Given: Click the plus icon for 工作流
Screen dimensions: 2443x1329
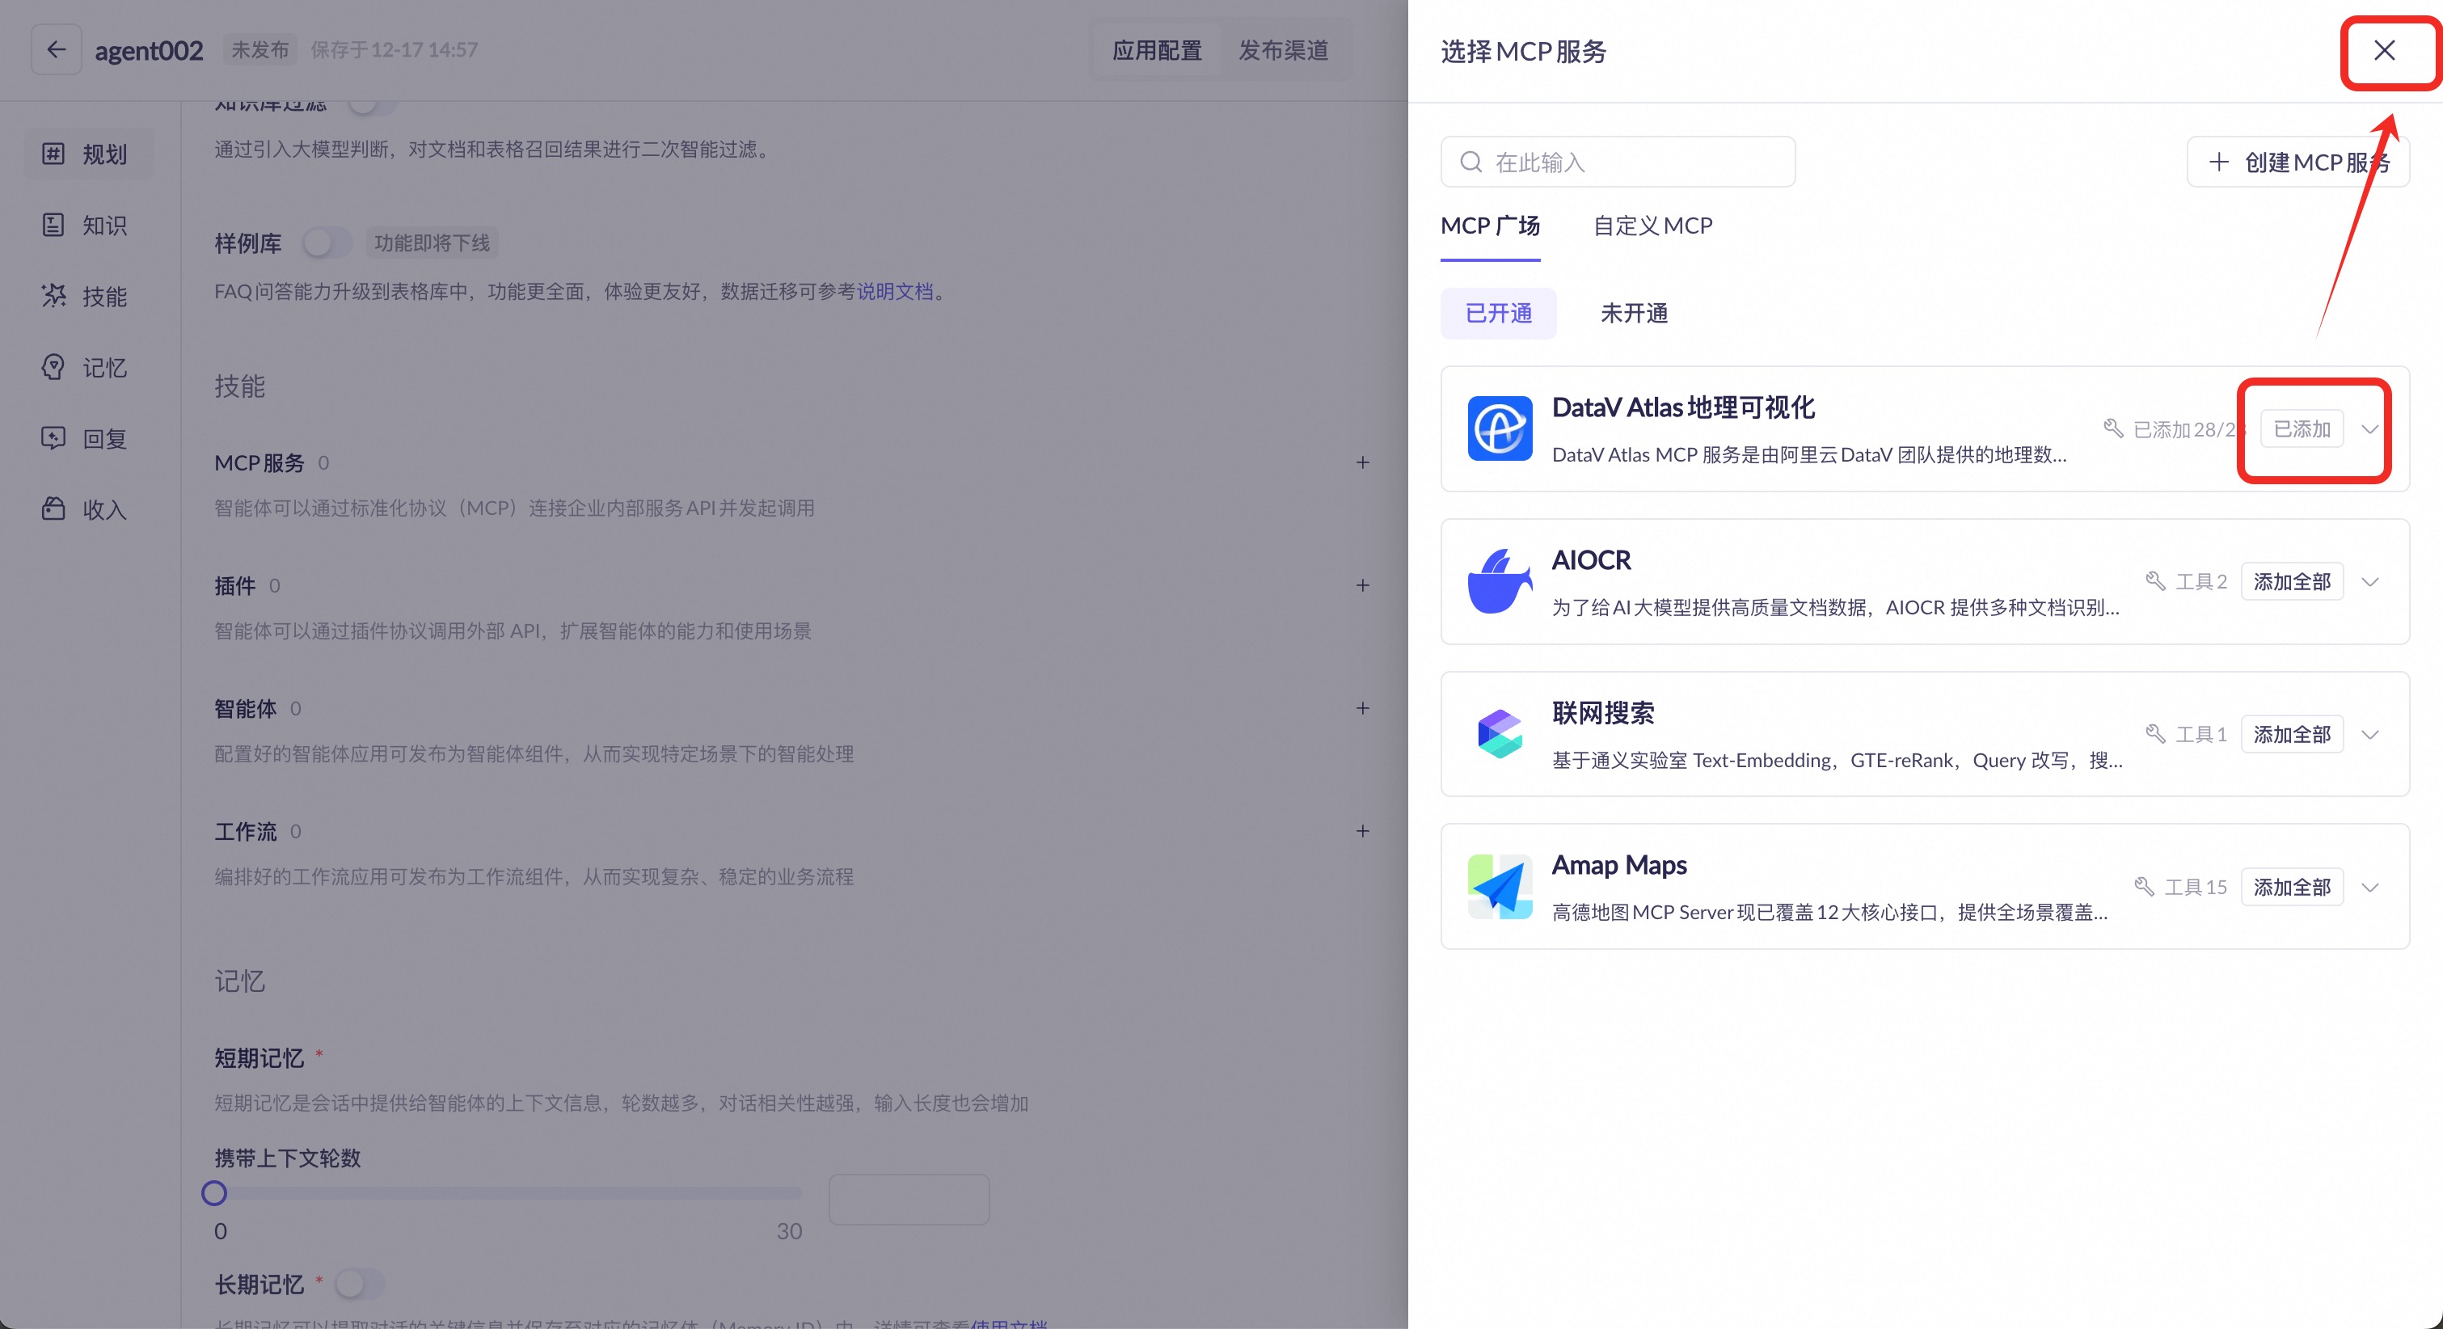Looking at the screenshot, I should tap(1362, 831).
